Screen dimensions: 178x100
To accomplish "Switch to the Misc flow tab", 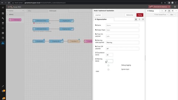I will click(30, 11).
